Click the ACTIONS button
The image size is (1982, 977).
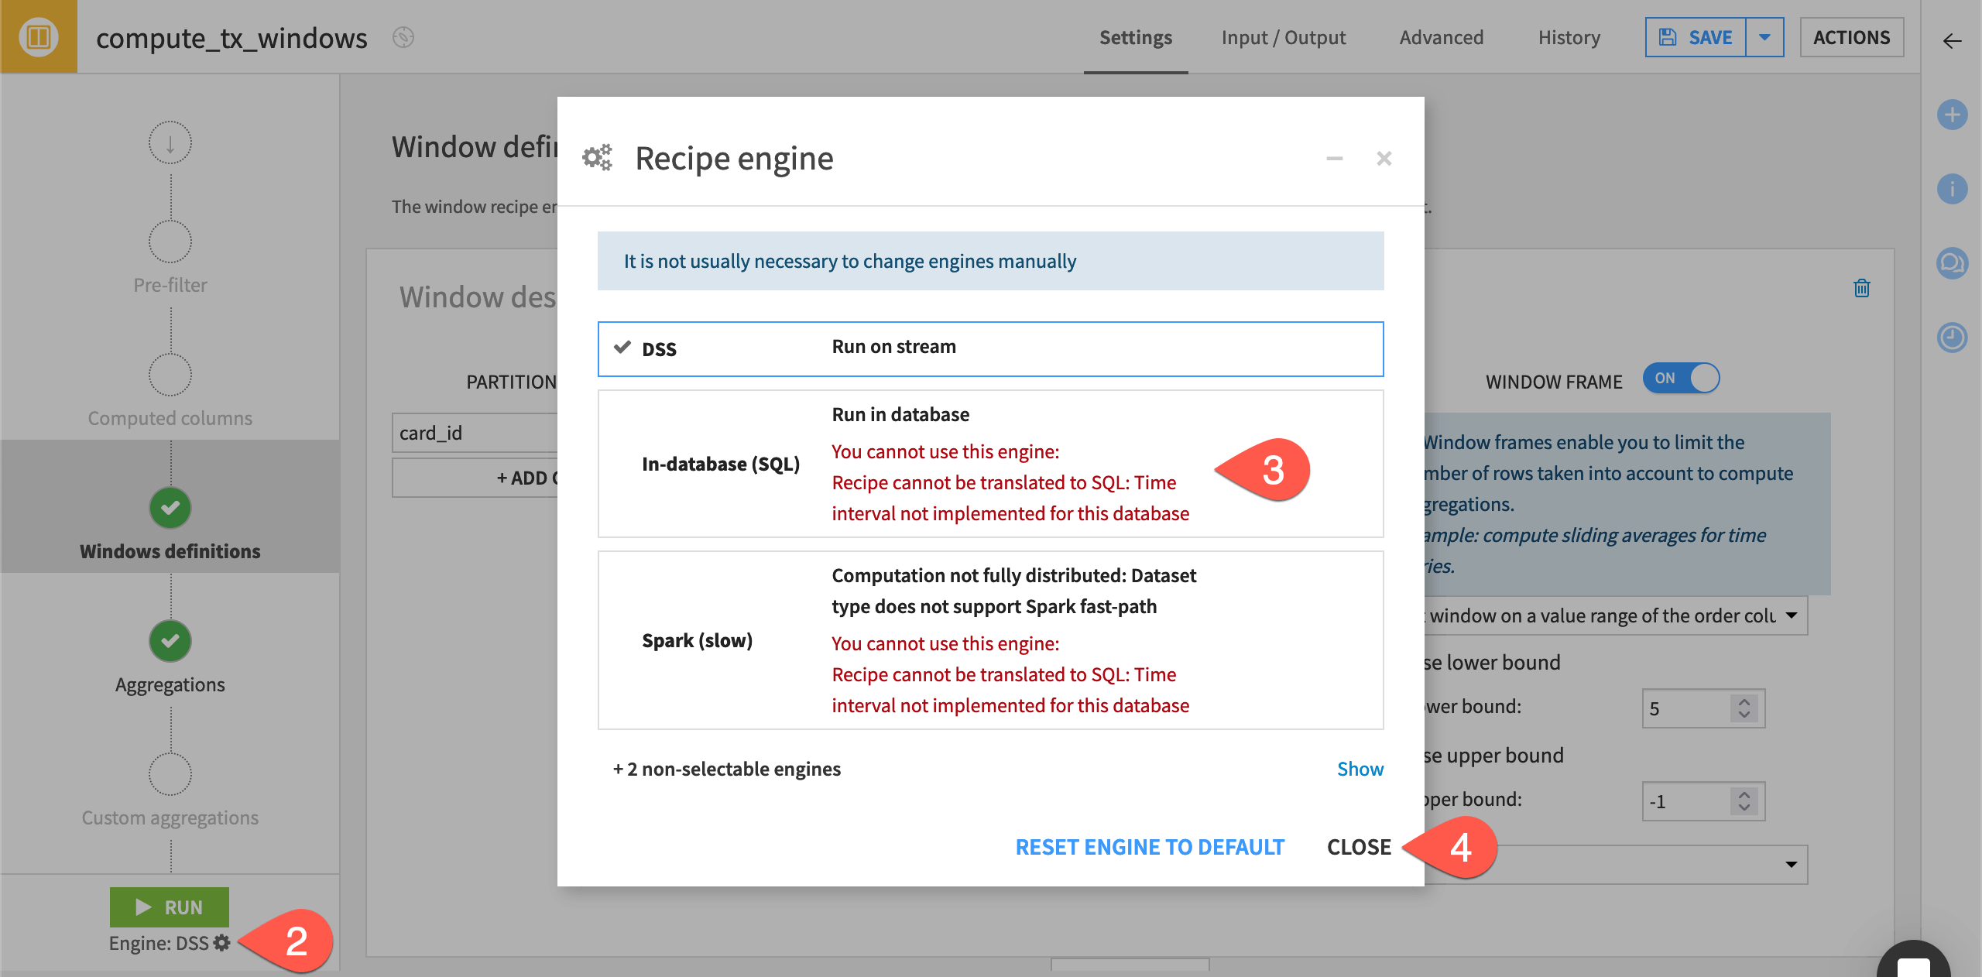pos(1851,37)
